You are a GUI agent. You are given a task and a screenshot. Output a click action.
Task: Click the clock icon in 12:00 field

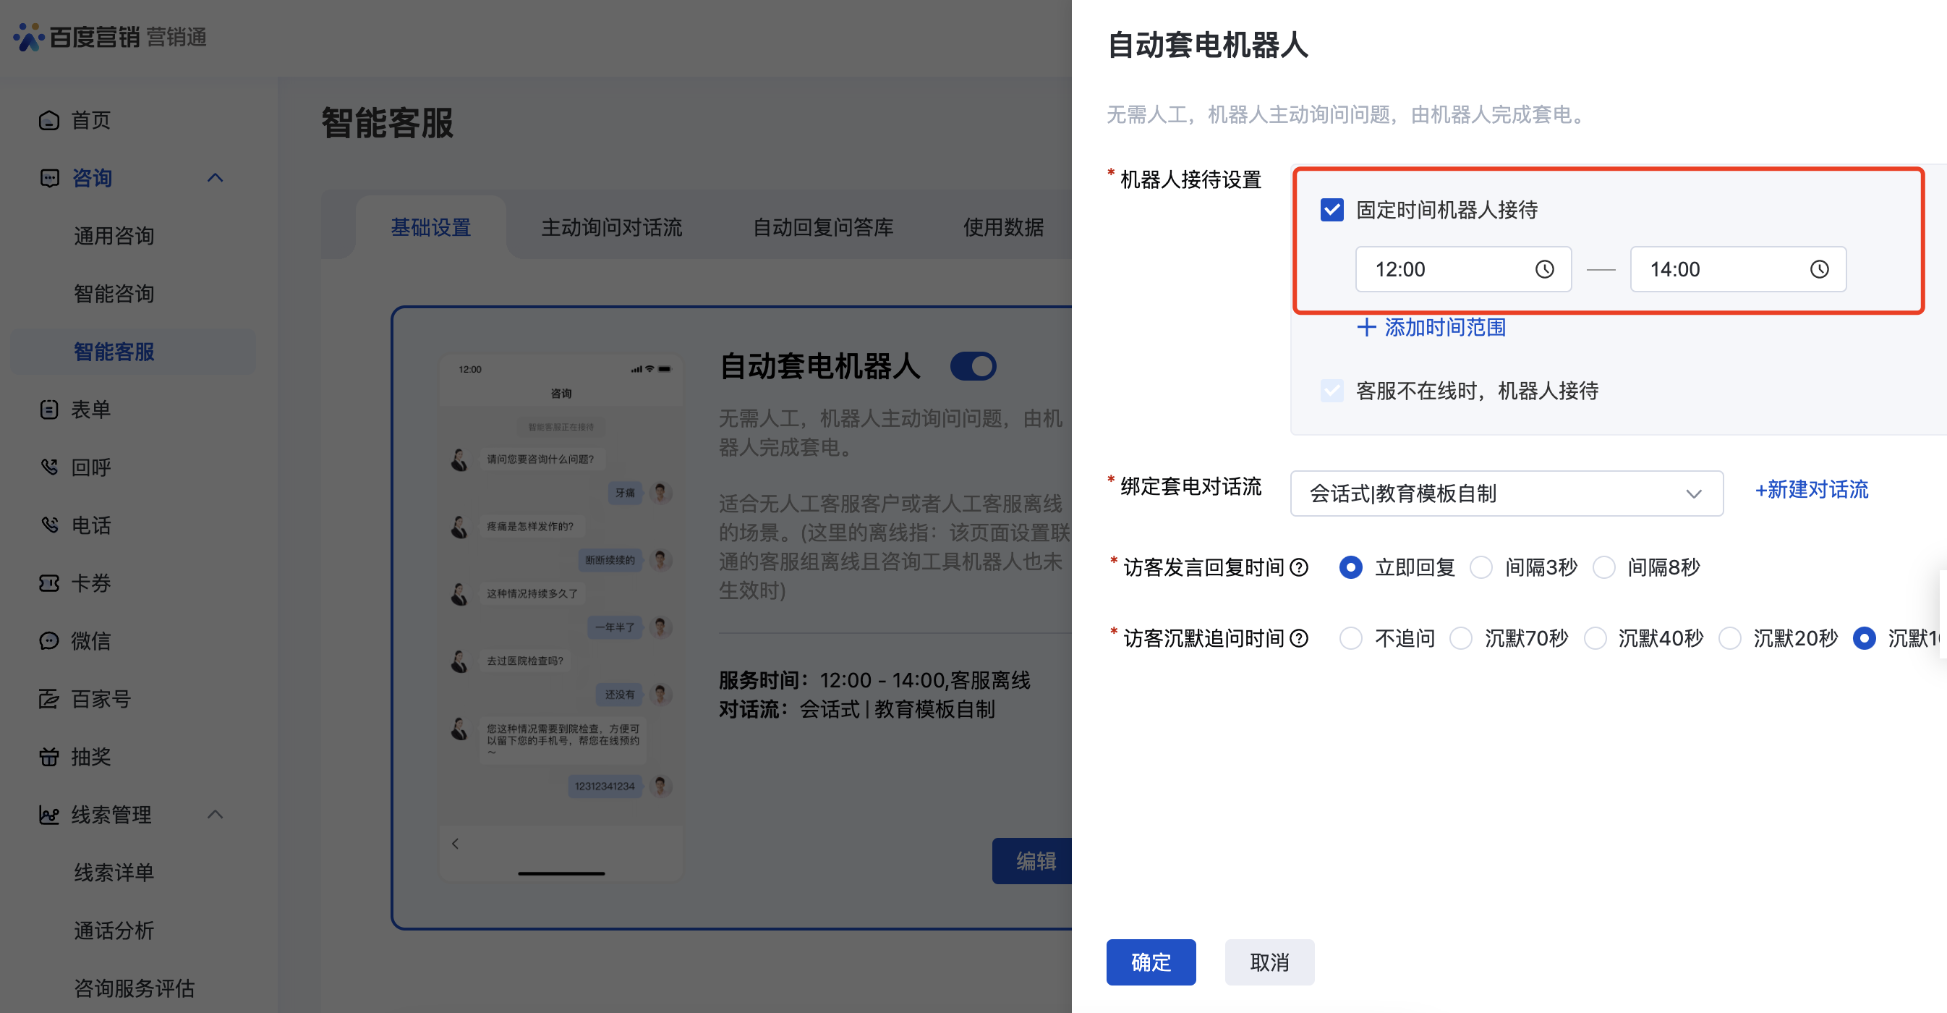pos(1544,269)
